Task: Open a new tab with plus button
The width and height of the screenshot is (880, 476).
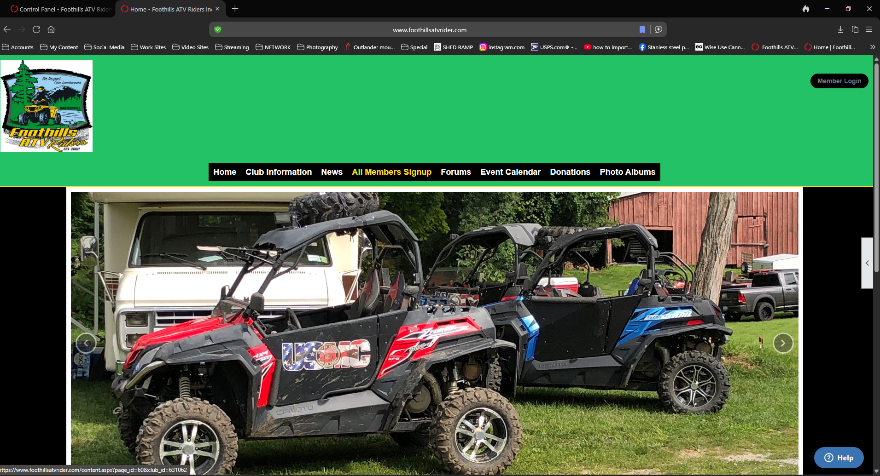Action: [235, 9]
